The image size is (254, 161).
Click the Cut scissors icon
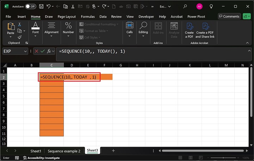tap(20, 24)
